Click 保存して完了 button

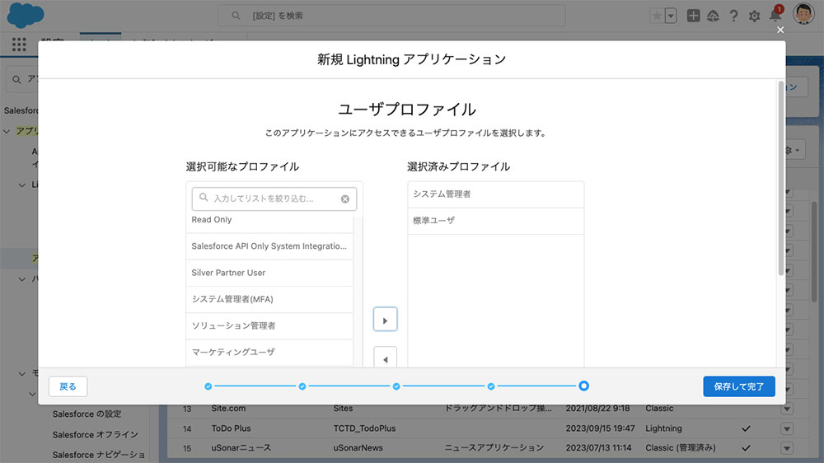(738, 386)
